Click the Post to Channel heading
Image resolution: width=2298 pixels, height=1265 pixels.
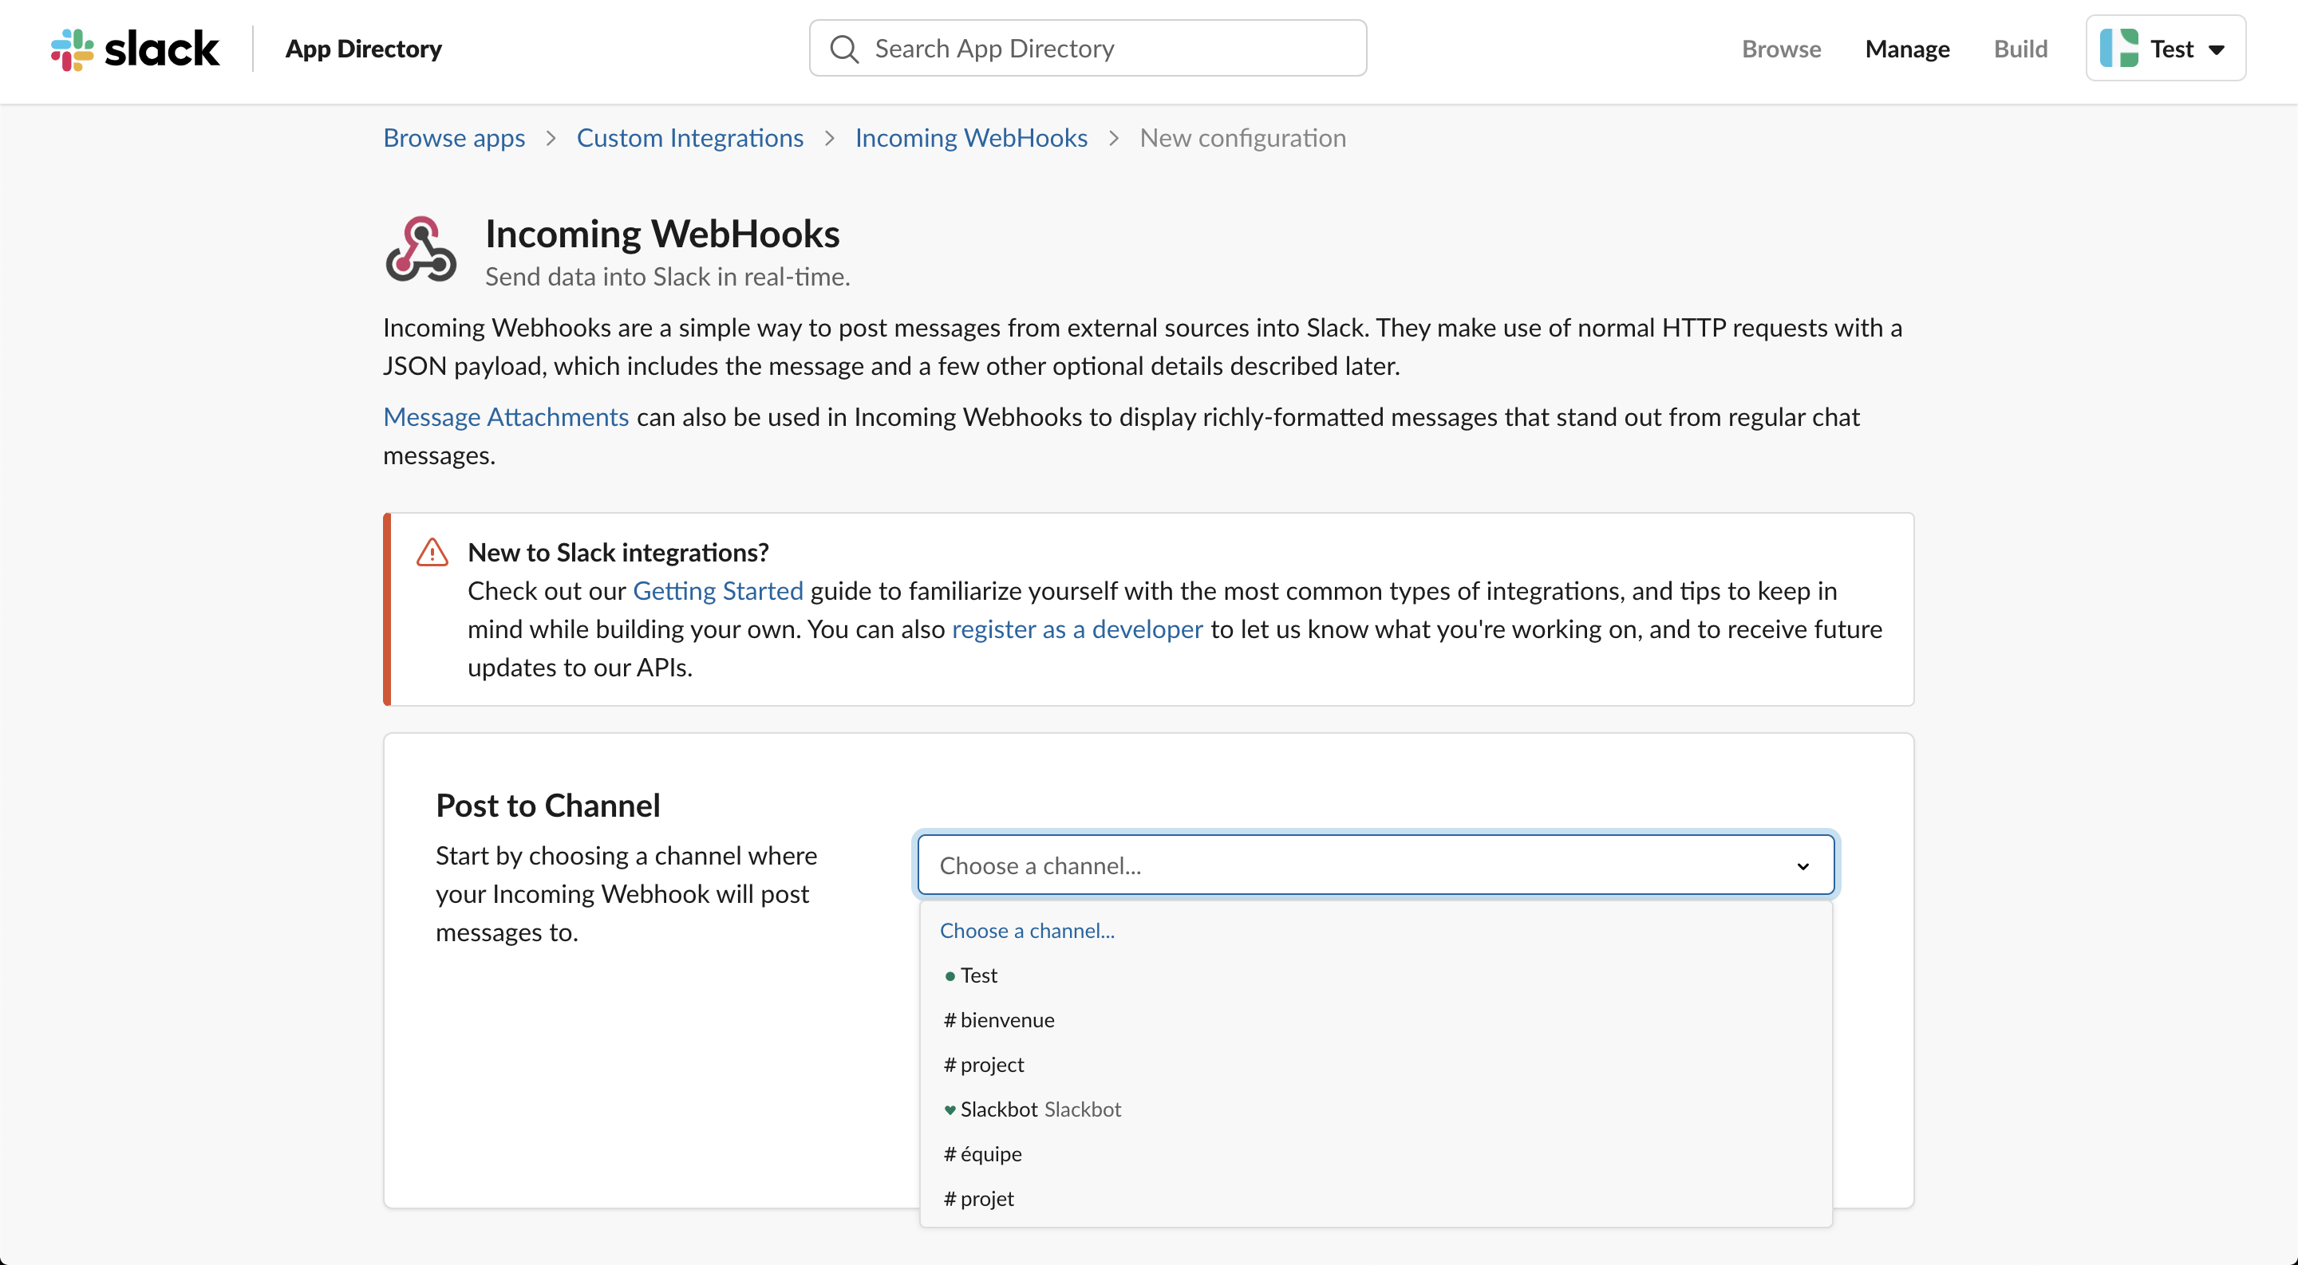[547, 806]
